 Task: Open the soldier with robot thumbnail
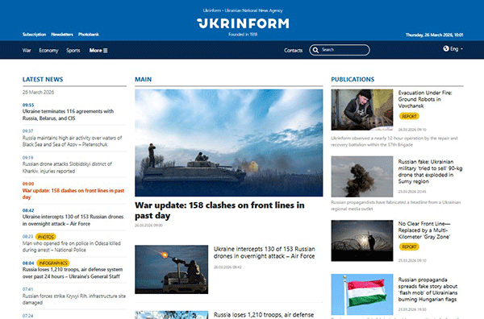(362, 110)
